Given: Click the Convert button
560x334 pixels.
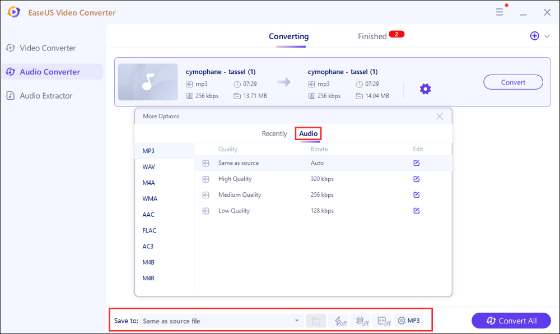Looking at the screenshot, I should (513, 82).
